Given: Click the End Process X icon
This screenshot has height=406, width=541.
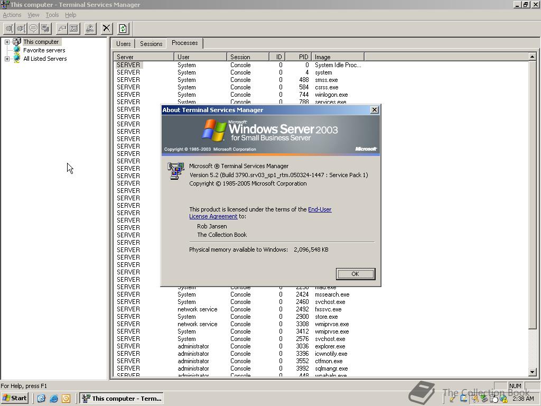Looking at the screenshot, I should click(107, 29).
